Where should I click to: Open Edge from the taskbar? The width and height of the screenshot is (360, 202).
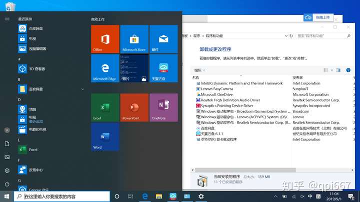coord(145,197)
